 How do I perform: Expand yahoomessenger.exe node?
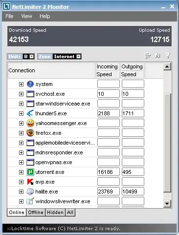pos(21,123)
